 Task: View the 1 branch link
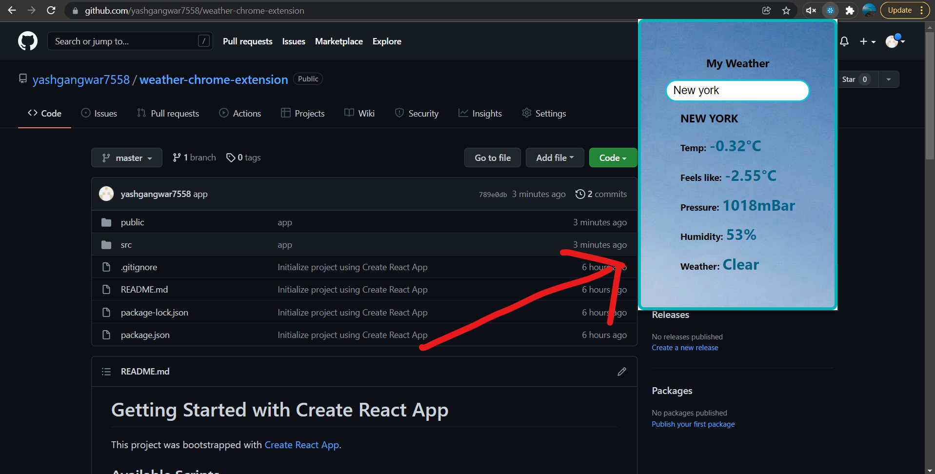pyautogui.click(x=194, y=158)
